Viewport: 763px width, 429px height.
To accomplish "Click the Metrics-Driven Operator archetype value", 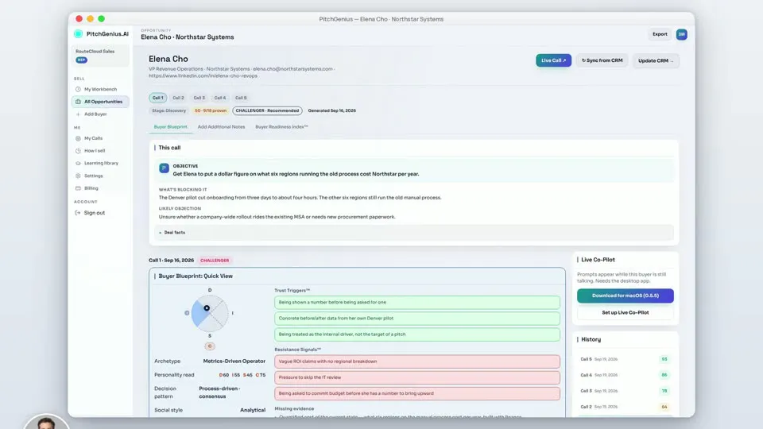I will click(234, 361).
